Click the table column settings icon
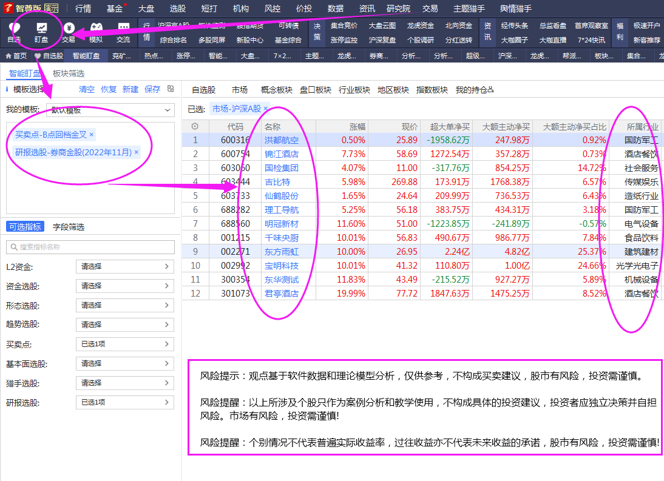Image resolution: width=664 pixels, height=481 pixels. click(x=195, y=126)
